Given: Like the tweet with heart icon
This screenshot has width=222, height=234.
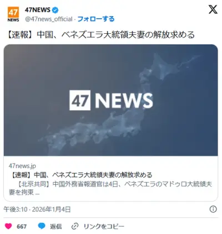Looking at the screenshot, I should tap(8, 226).
